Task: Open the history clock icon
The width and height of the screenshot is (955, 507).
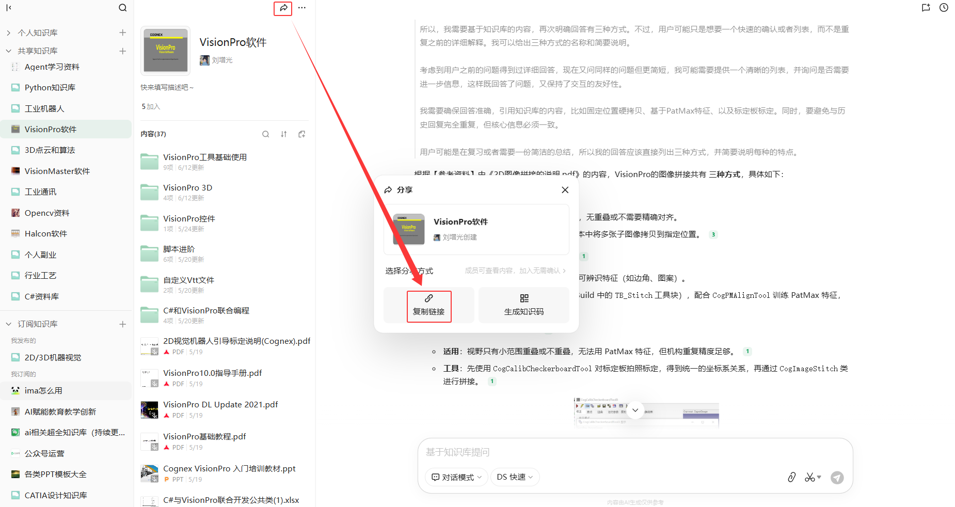Action: pos(944,8)
